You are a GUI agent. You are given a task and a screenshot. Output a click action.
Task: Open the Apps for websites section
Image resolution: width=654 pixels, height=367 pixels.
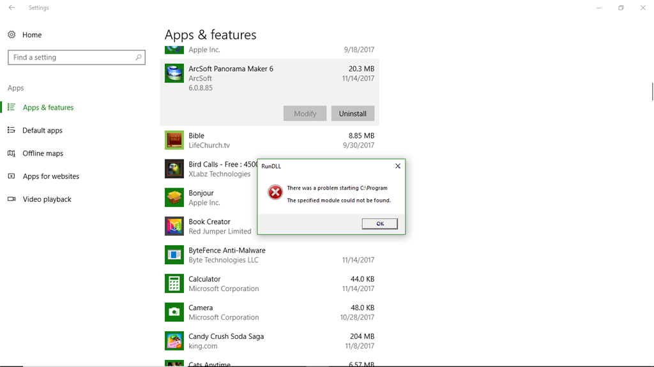point(50,176)
